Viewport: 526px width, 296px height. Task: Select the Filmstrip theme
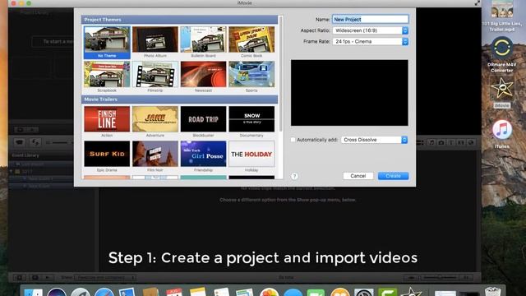click(155, 74)
